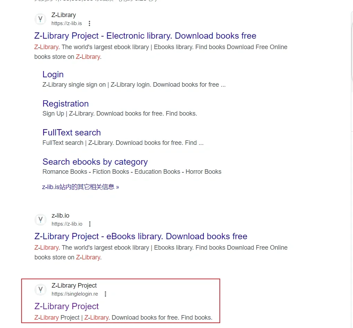Open the Login sitelink
The height and width of the screenshot is (328, 353).
point(53,75)
